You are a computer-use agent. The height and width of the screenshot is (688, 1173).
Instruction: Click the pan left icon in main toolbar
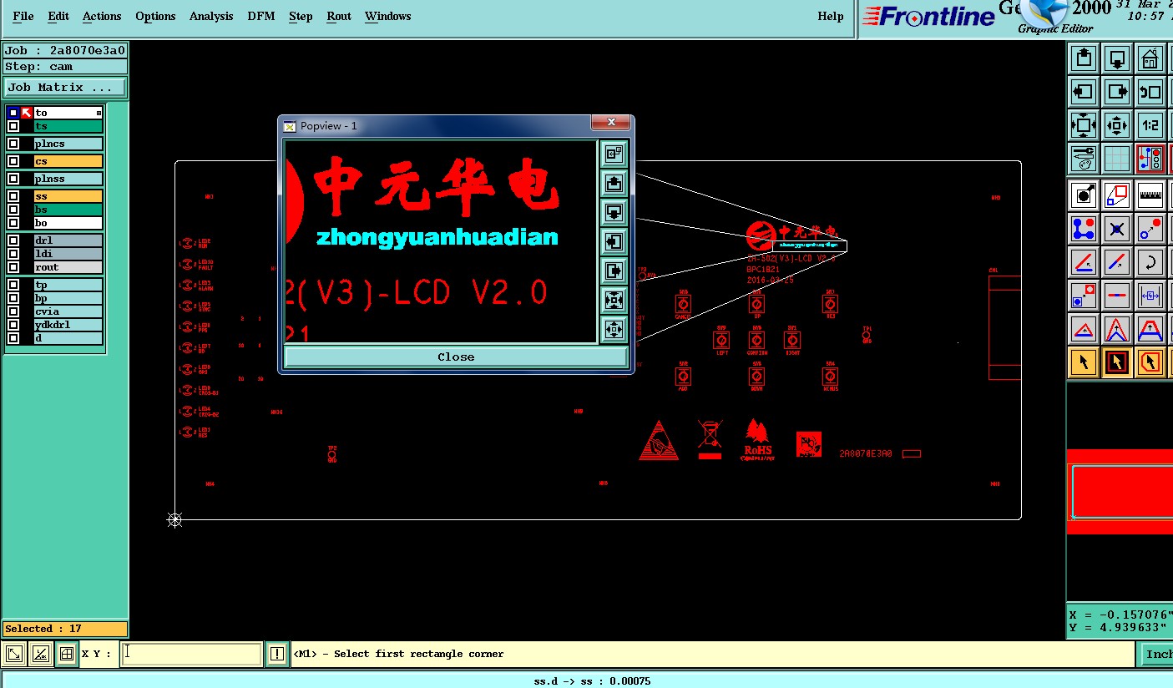pyautogui.click(x=1084, y=92)
